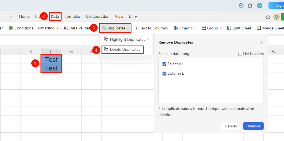
Task: Click the Data Validation icon
Action: 66,28
